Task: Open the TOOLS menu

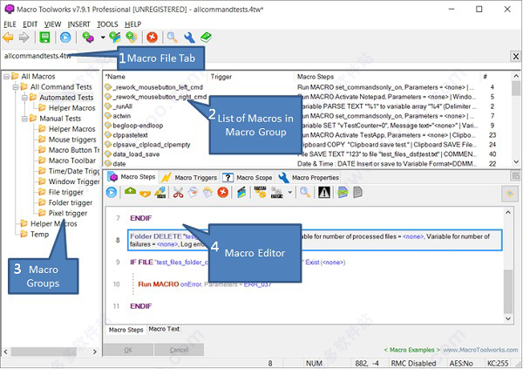Action: 107,24
